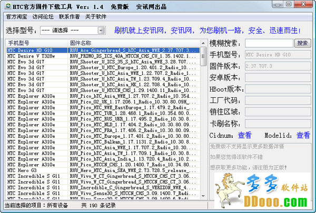Open the 关于软件 menu
The image size is (316, 213).
click(96, 17)
